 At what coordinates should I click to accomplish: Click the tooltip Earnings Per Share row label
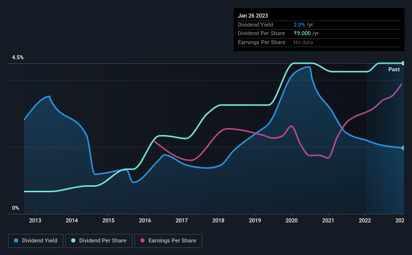coord(261,42)
